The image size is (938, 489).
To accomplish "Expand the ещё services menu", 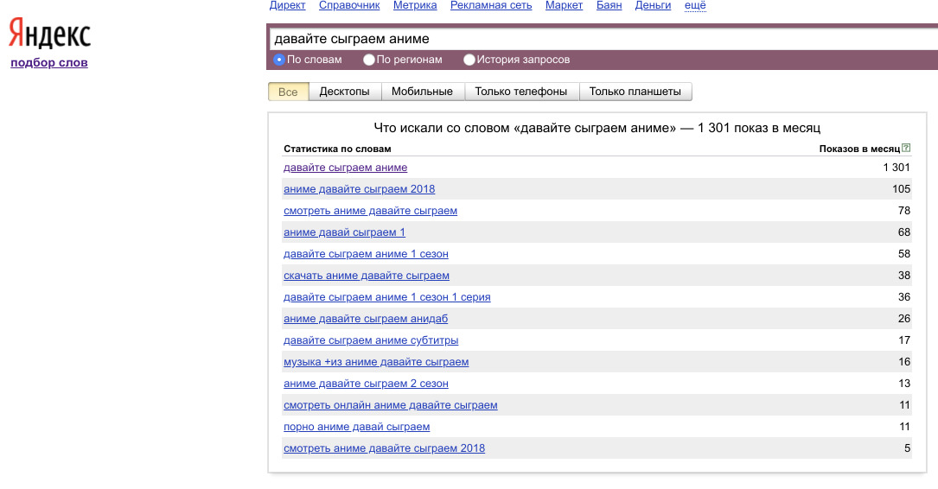I will pyautogui.click(x=695, y=5).
